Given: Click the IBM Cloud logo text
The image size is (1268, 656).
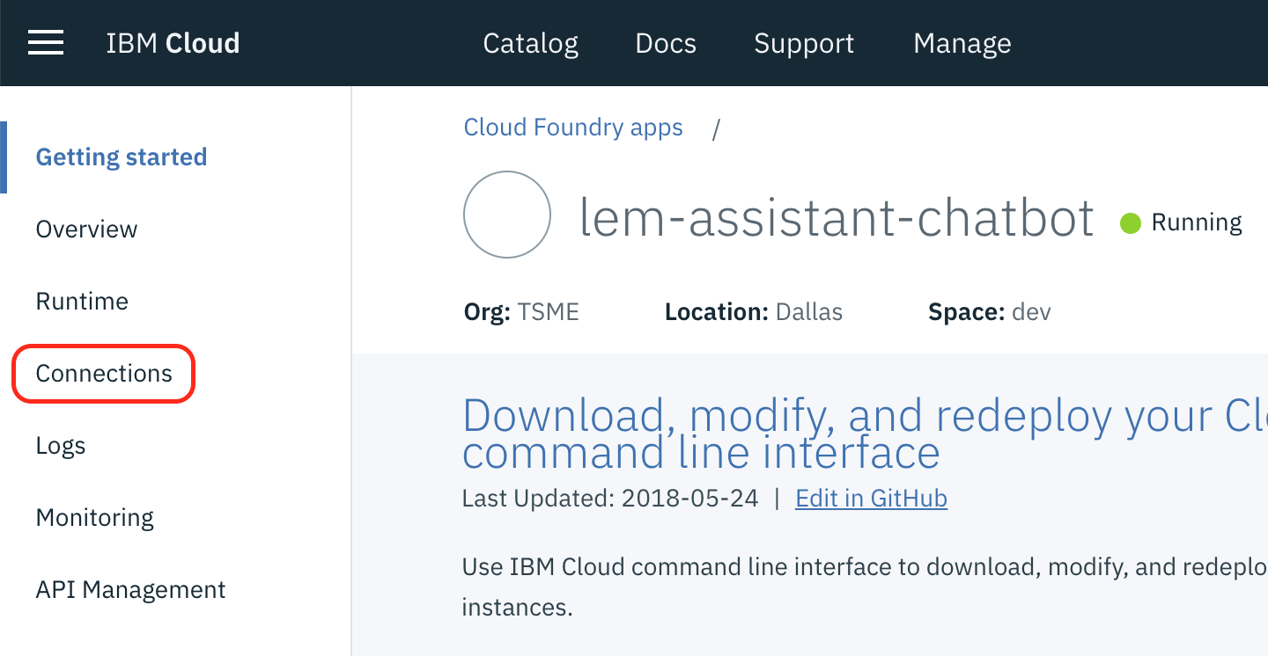Looking at the screenshot, I should coord(173,43).
